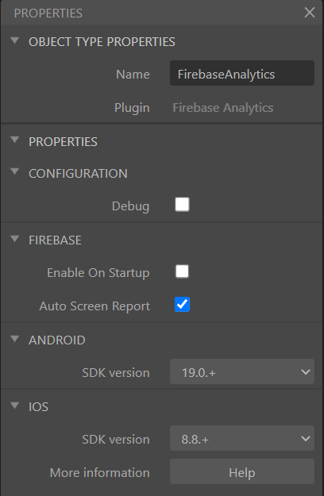Click the iOS dropdown chevron arrow

[x=306, y=439]
